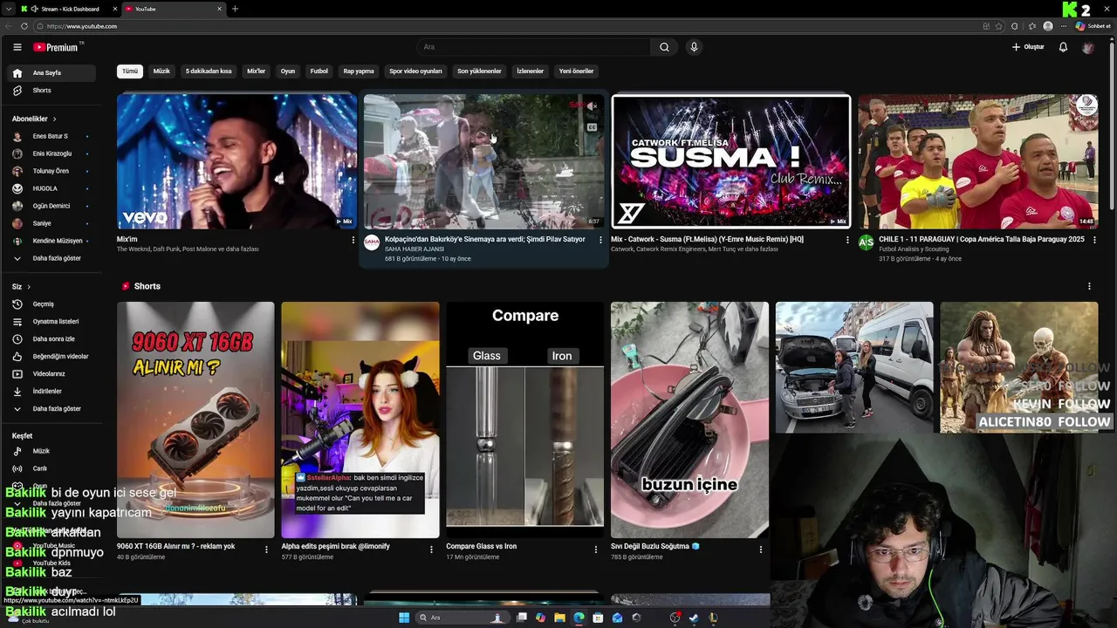
Task: Open Windows Start menu
Action: point(404,618)
